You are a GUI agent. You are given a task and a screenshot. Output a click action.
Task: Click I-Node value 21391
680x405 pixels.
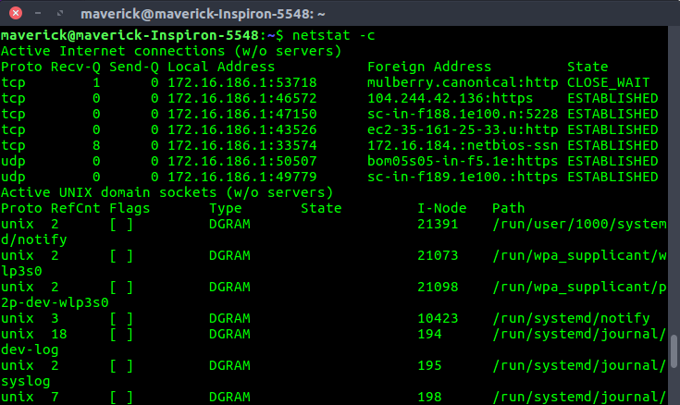point(439,224)
